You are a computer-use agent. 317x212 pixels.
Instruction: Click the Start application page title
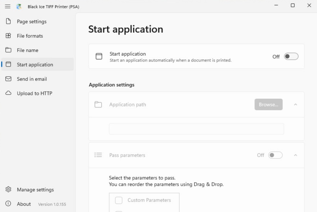point(126,29)
